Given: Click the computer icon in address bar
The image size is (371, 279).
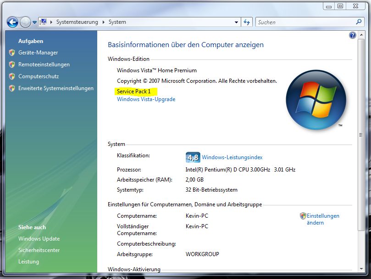Looking at the screenshot, I should click(43, 22).
